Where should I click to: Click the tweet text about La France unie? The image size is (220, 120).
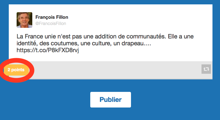[x=105, y=43]
